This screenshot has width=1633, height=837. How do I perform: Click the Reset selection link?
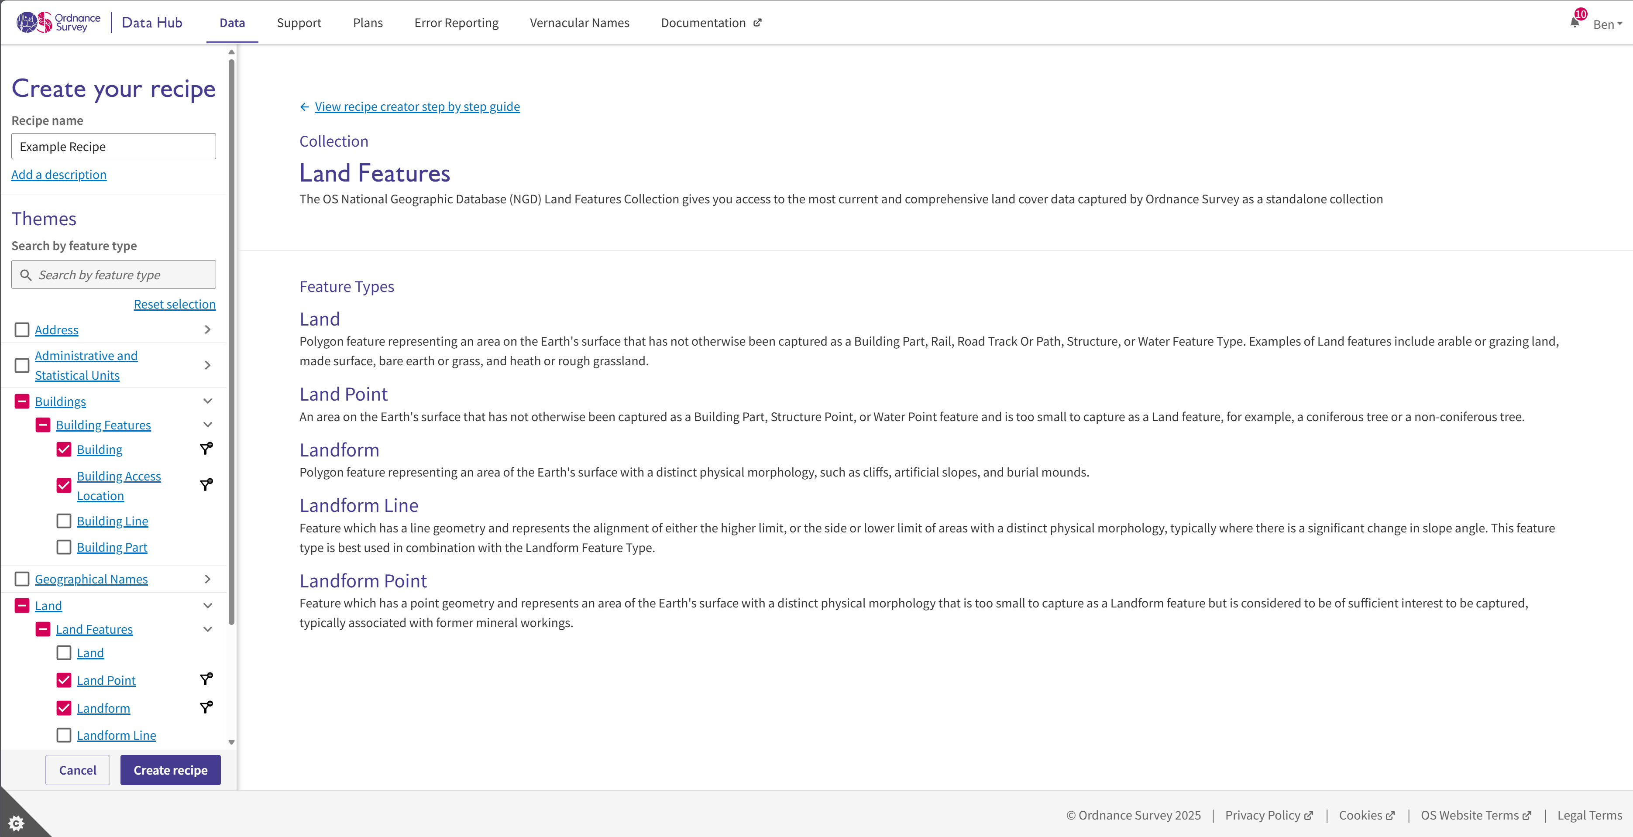(175, 303)
